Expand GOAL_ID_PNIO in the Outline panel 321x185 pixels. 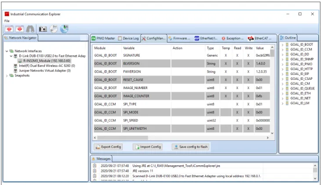(282, 64)
